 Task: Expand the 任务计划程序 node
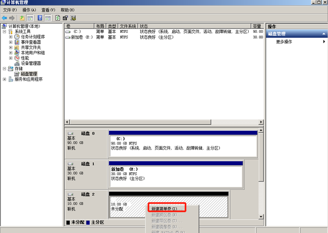point(11,37)
